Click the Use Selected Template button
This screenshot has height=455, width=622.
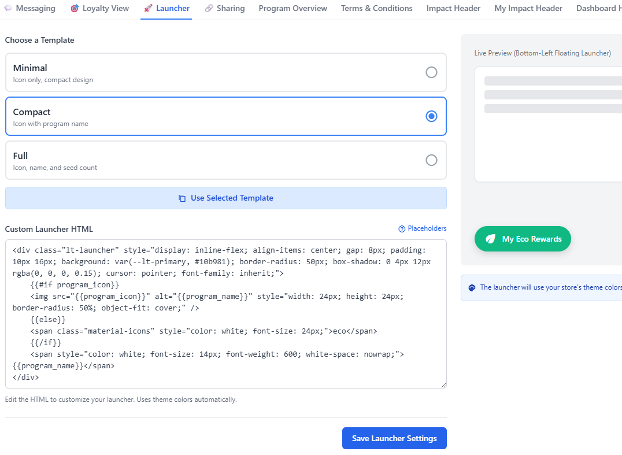tap(226, 198)
